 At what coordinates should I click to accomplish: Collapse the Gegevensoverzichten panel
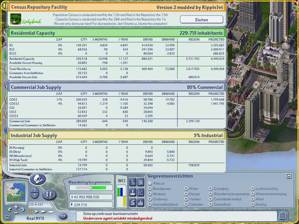click(289, 176)
